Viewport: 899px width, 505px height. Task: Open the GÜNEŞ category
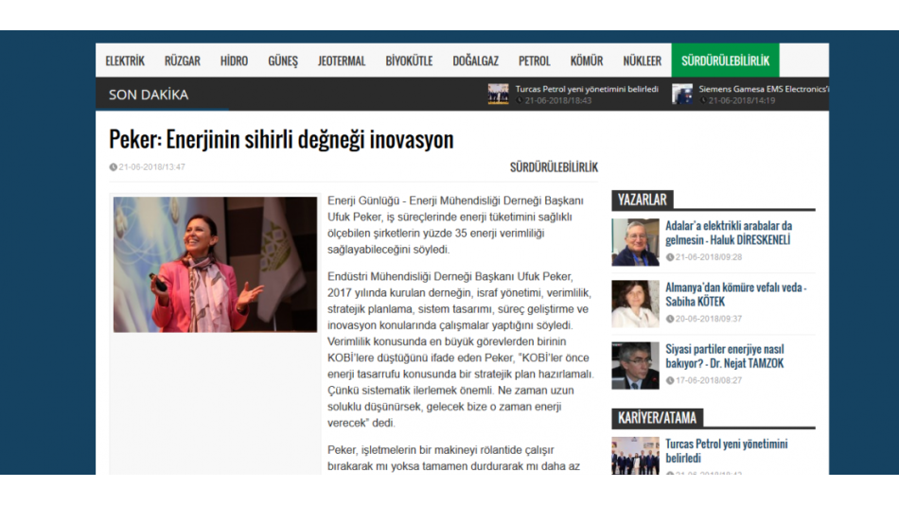click(282, 61)
